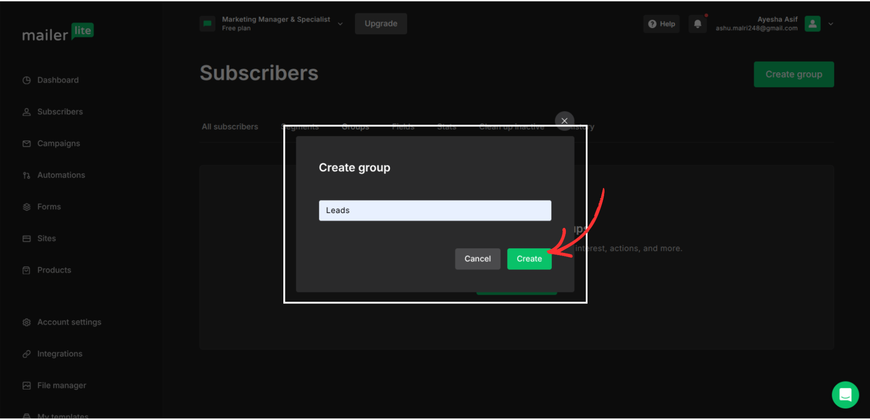This screenshot has height=420, width=870.
Task: Open the Segments tab
Action: coord(300,127)
